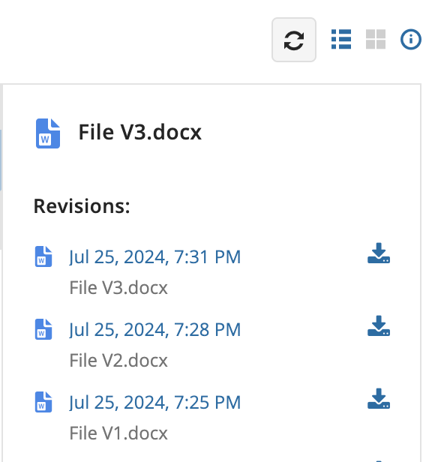Click the File V2.docx revision label
The image size is (438, 462).
click(x=118, y=360)
